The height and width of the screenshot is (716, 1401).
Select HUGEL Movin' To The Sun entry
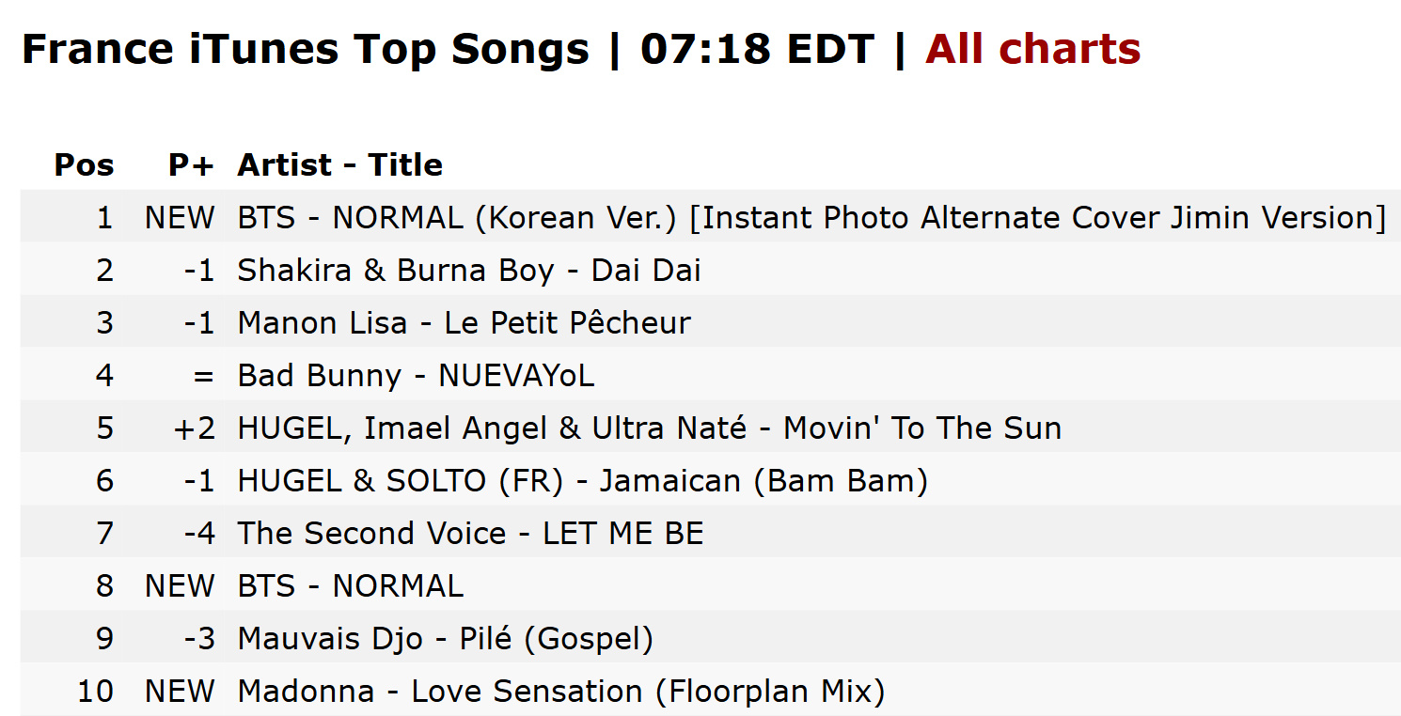pyautogui.click(x=649, y=428)
